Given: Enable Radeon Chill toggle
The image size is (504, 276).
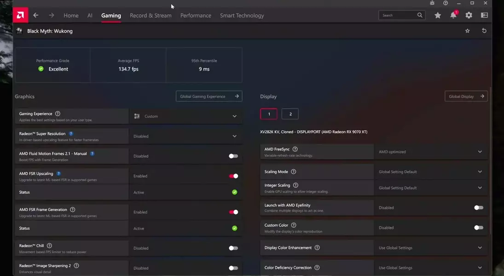Looking at the screenshot, I should [x=233, y=248].
